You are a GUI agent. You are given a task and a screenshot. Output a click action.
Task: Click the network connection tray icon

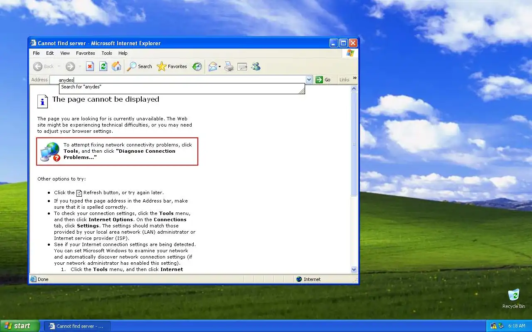tap(493, 326)
